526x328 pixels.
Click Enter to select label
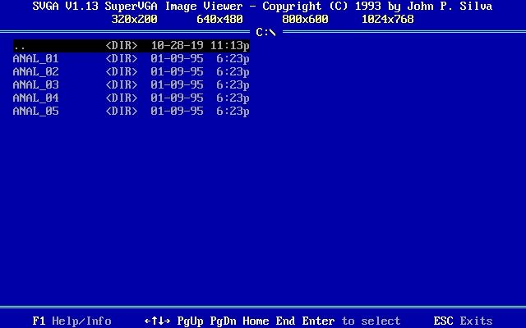[351, 321]
